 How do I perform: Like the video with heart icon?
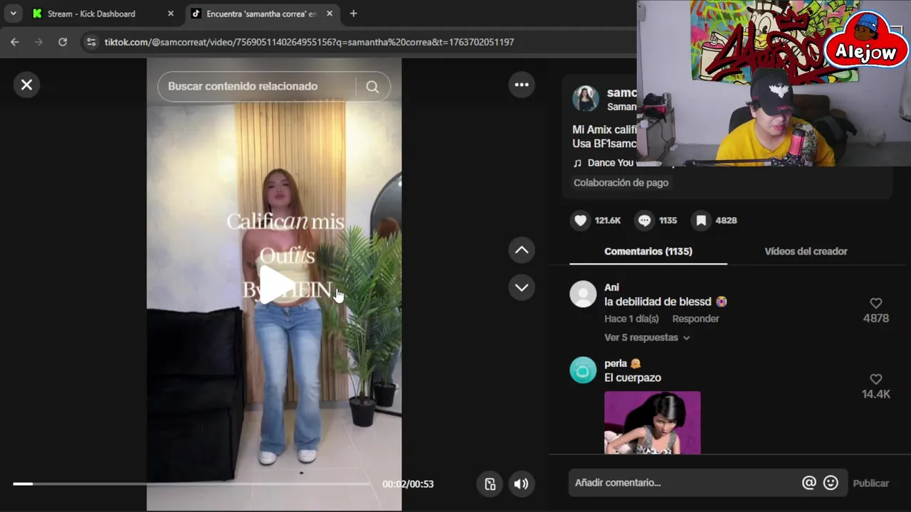(x=581, y=220)
